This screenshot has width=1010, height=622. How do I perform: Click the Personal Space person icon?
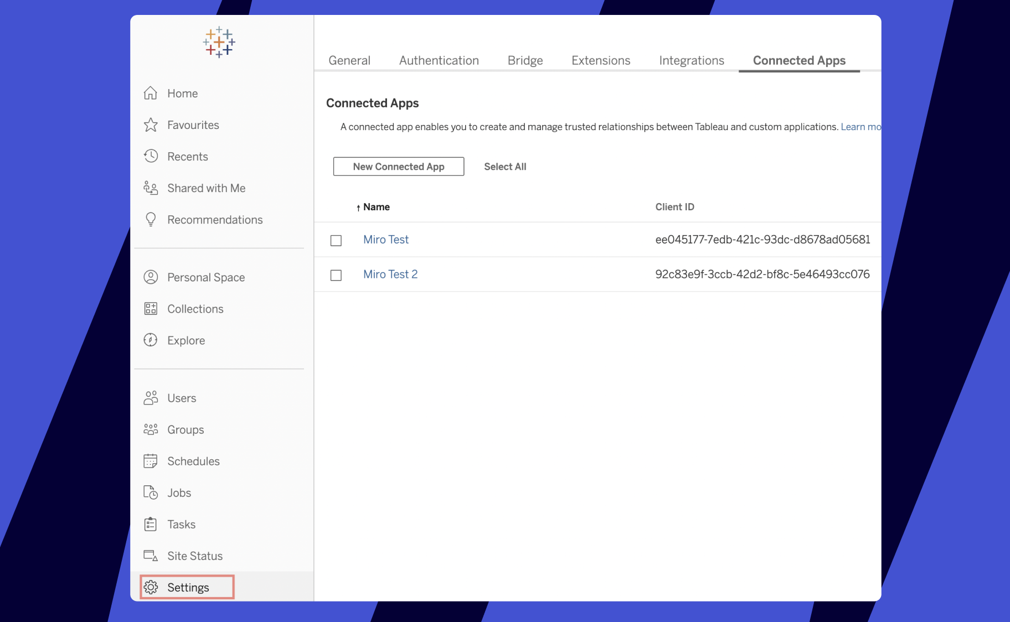click(151, 277)
